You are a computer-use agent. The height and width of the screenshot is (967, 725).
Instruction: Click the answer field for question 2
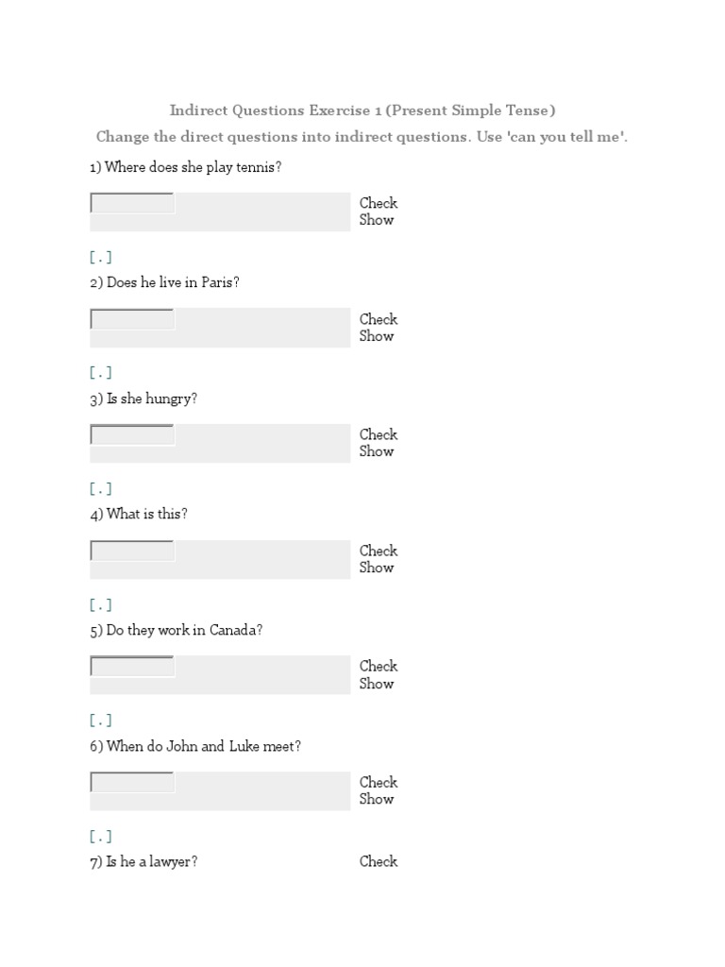[132, 319]
